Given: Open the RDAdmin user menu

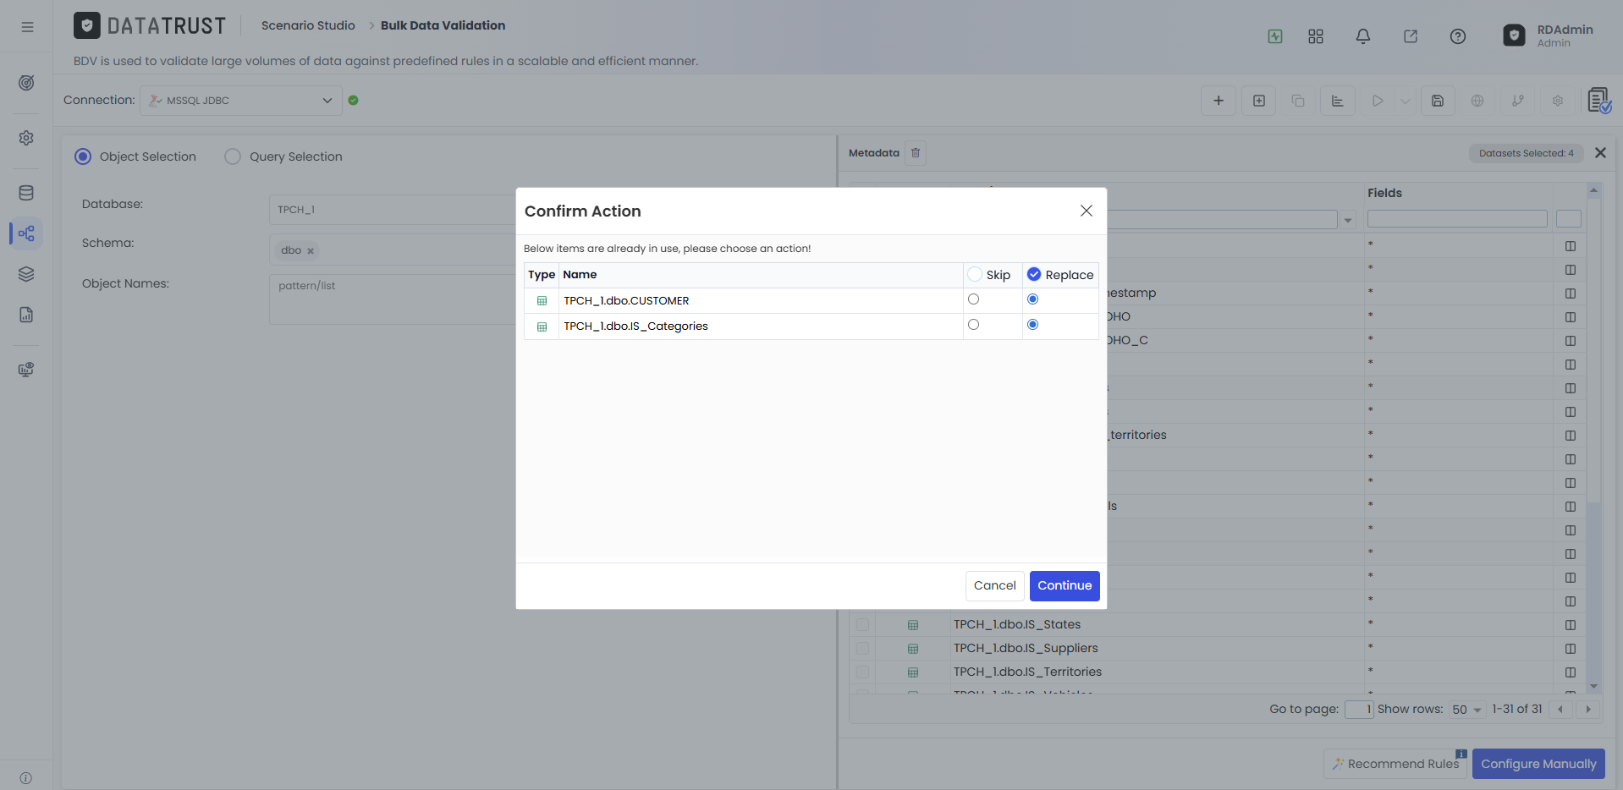Looking at the screenshot, I should [x=1549, y=36].
